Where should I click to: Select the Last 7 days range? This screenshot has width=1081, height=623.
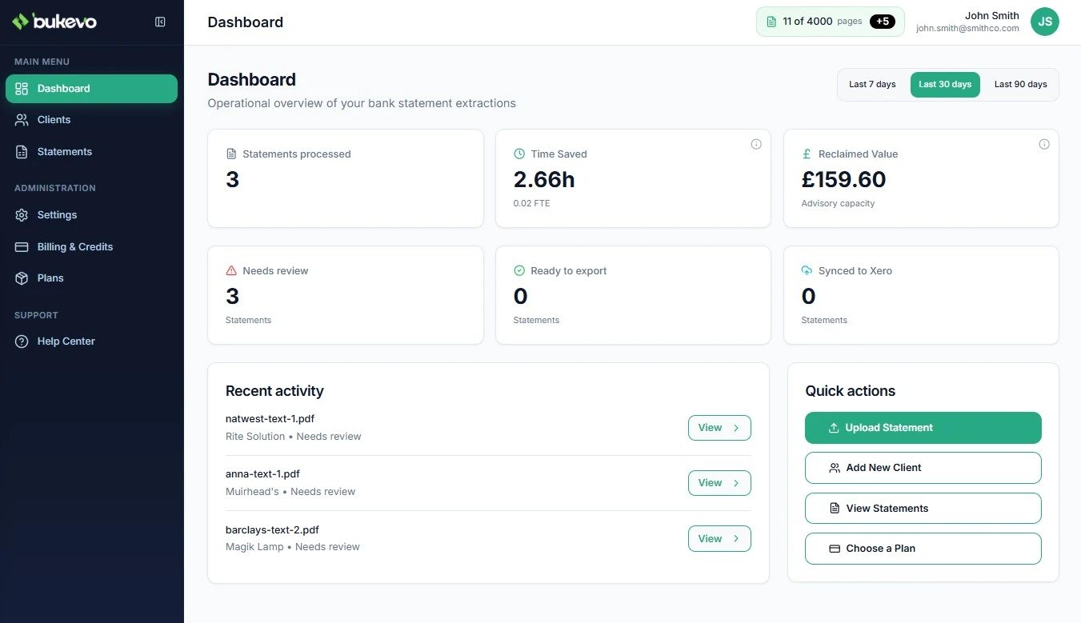pos(872,85)
